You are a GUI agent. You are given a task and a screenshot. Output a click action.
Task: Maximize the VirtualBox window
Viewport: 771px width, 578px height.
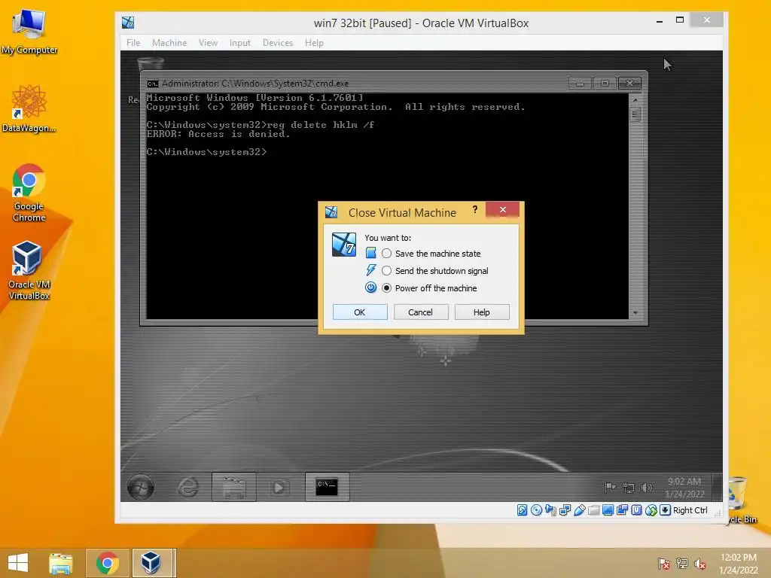[x=680, y=20]
